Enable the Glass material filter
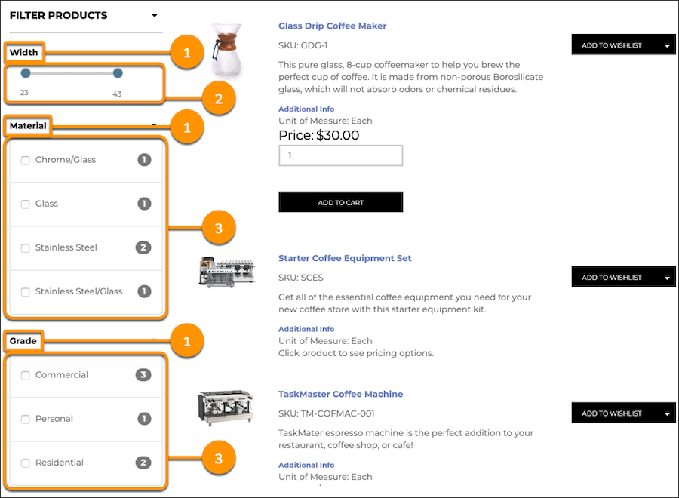The width and height of the screenshot is (679, 498). point(24,204)
